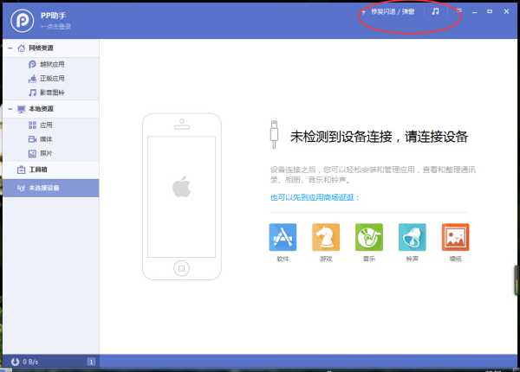Open 正版应用 in the sidebar
520x372 pixels.
52,79
